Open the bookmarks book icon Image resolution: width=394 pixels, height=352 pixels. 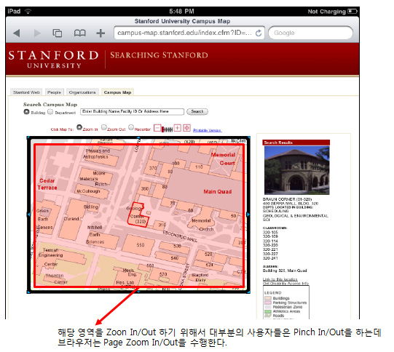point(79,33)
